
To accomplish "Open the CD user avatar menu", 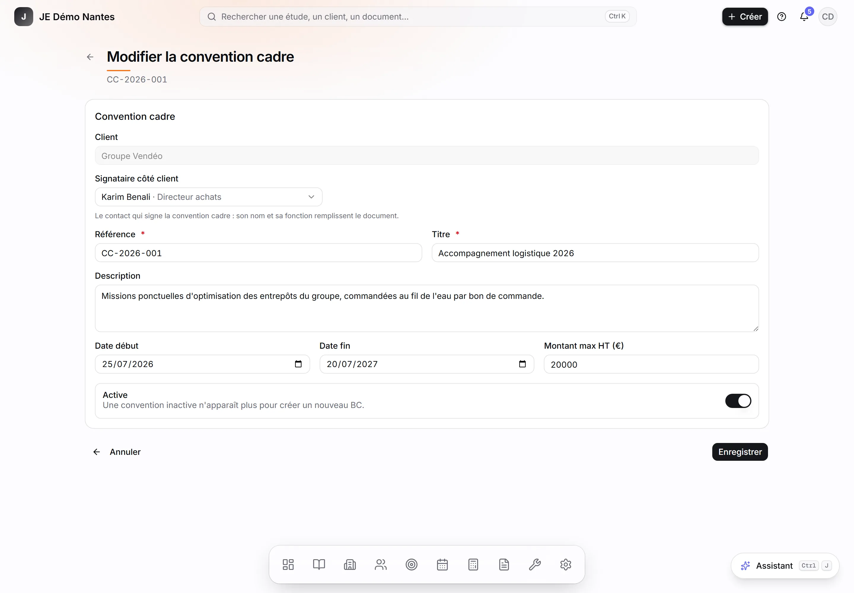I will click(x=828, y=17).
